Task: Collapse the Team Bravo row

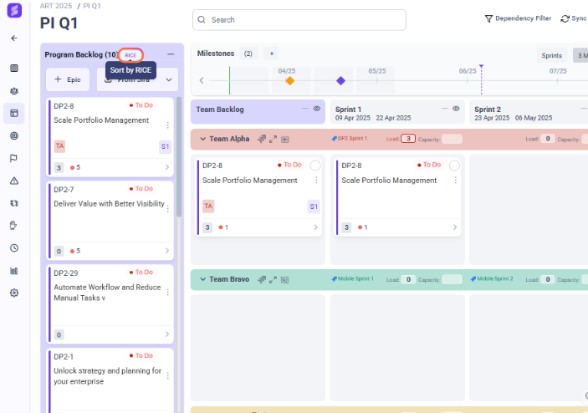Action: pos(202,279)
